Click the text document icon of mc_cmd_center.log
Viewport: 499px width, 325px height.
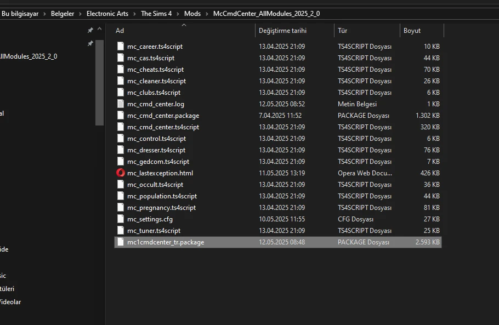pos(120,104)
